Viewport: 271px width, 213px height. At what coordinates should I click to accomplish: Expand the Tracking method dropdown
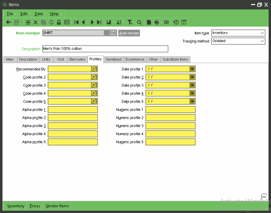coord(262,41)
